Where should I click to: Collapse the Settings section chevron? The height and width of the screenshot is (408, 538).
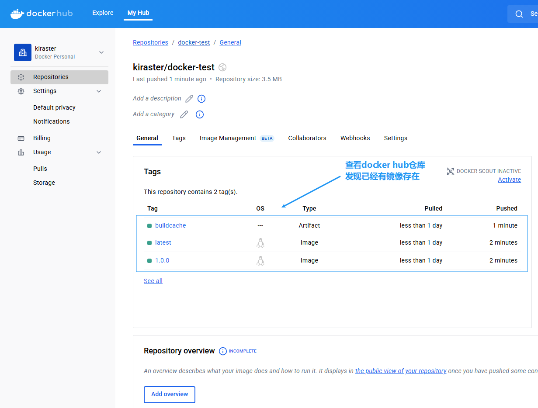pyautogui.click(x=99, y=91)
